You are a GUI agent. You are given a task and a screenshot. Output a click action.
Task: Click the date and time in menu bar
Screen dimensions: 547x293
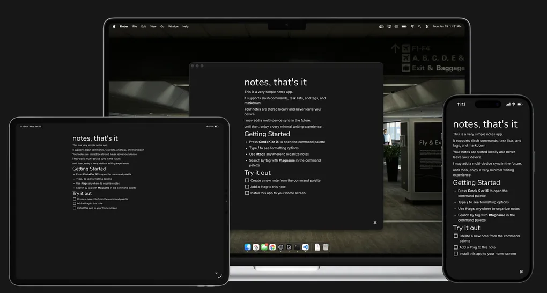point(447,26)
